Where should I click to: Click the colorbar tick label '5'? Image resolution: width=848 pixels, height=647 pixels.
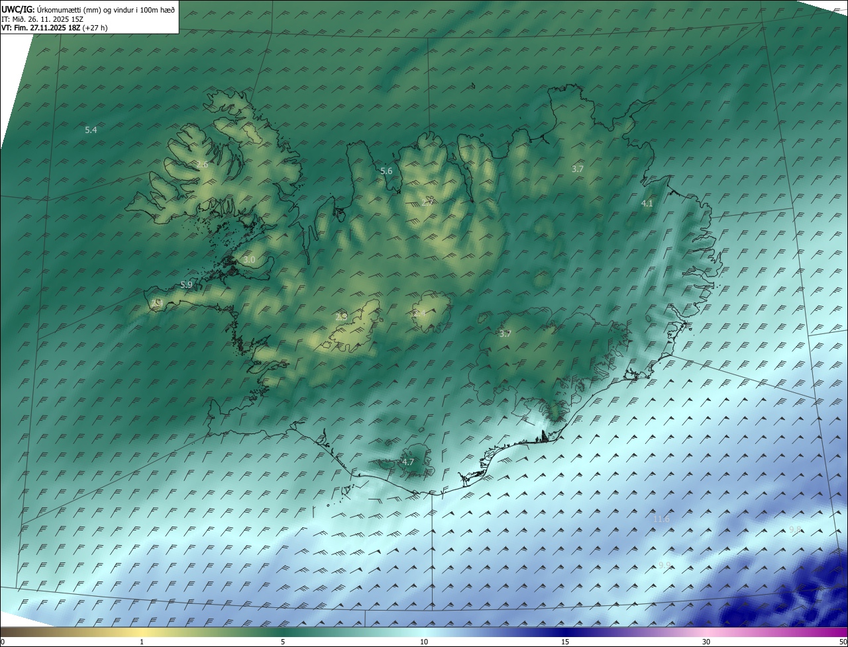(x=283, y=642)
